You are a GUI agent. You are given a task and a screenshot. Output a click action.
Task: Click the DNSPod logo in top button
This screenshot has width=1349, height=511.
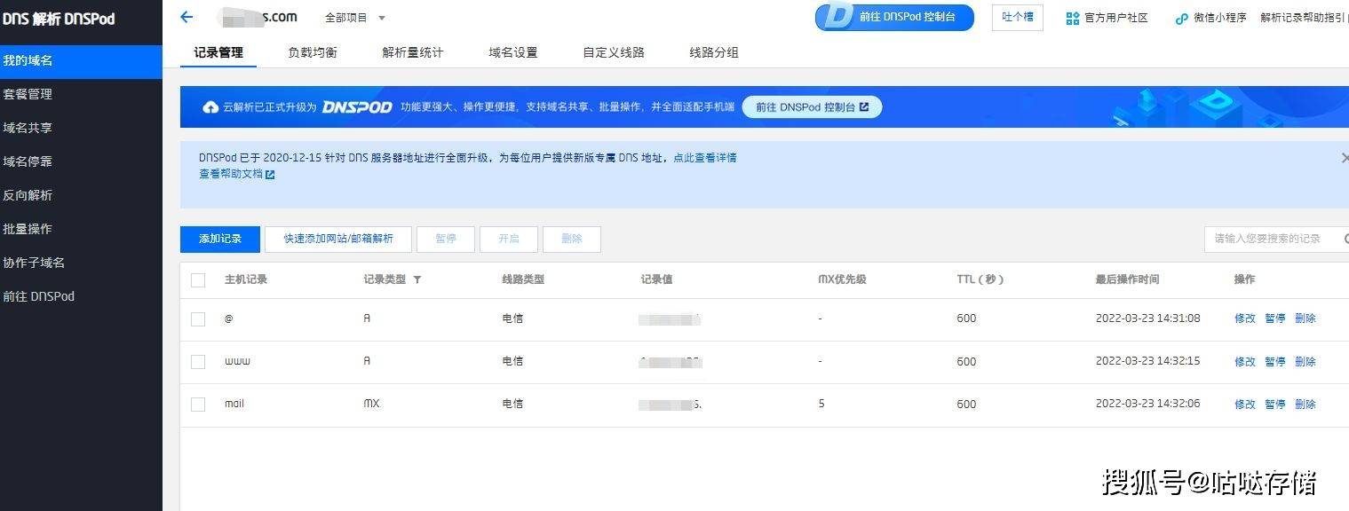coord(837,17)
